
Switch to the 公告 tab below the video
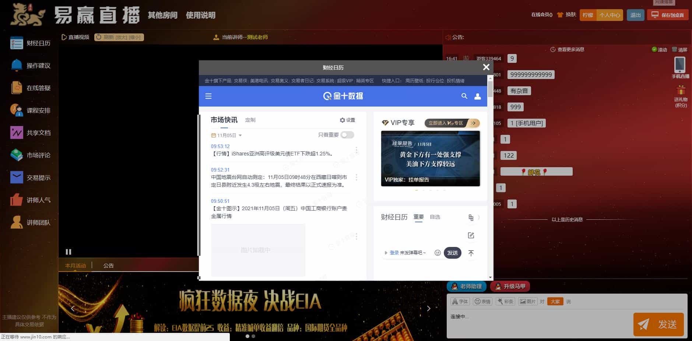click(109, 265)
